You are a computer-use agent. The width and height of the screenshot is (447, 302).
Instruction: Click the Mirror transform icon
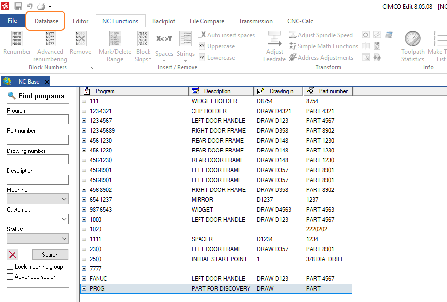pyautogui.click(x=366, y=46)
